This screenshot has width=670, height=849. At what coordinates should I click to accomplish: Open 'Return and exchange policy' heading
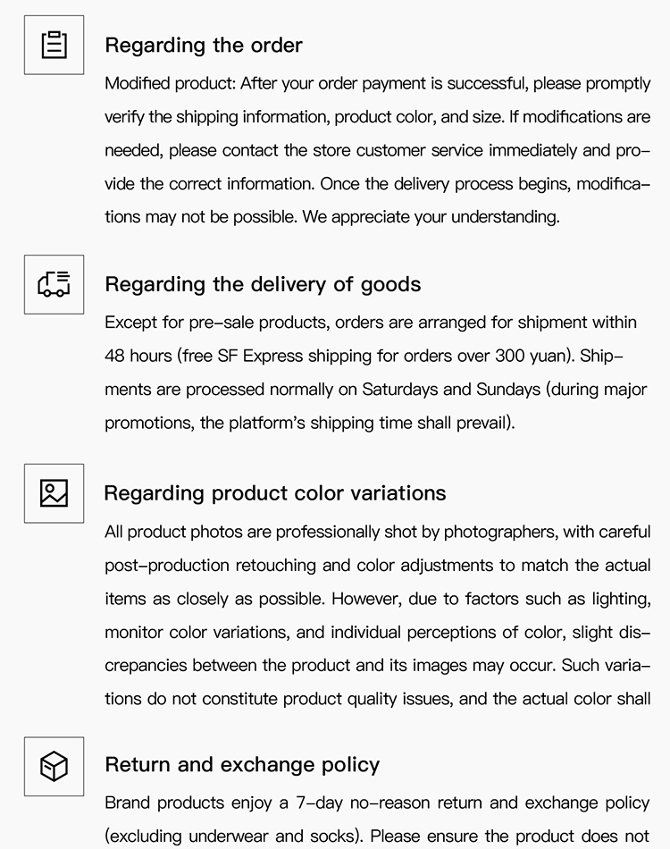[x=242, y=765]
